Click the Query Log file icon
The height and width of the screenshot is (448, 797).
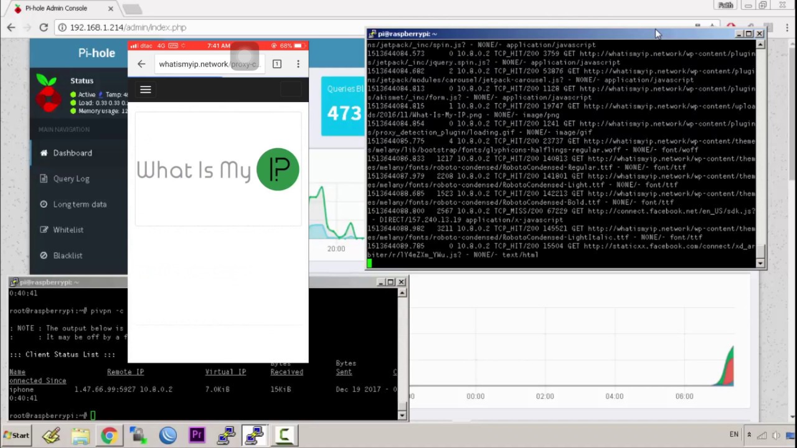point(44,179)
